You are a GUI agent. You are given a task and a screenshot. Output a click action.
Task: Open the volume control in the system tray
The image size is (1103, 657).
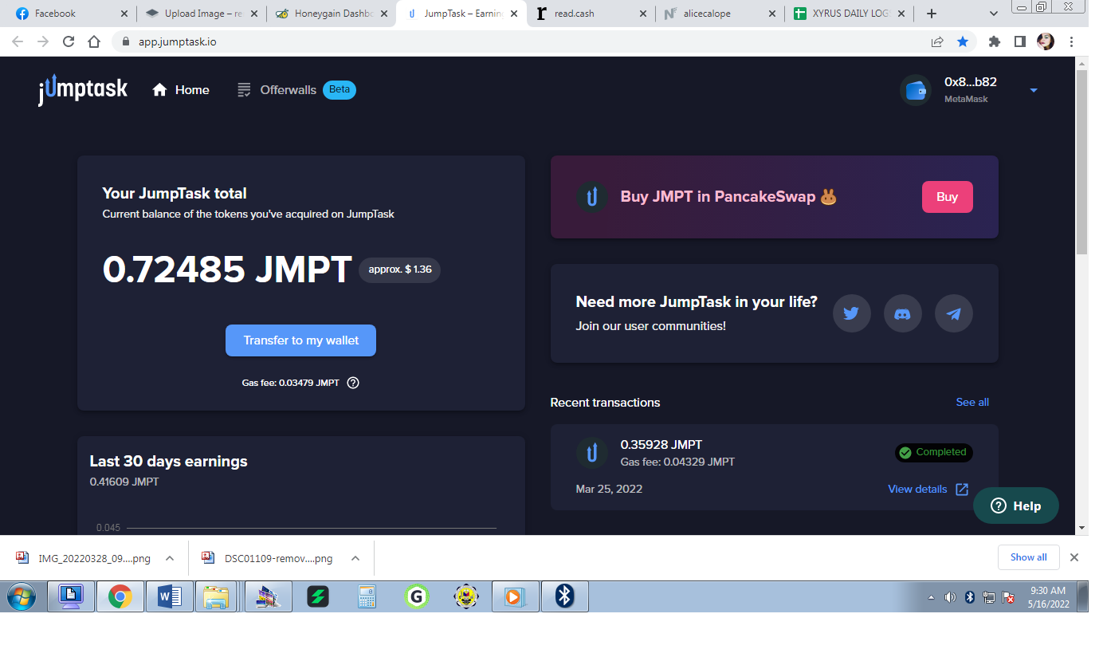(950, 597)
